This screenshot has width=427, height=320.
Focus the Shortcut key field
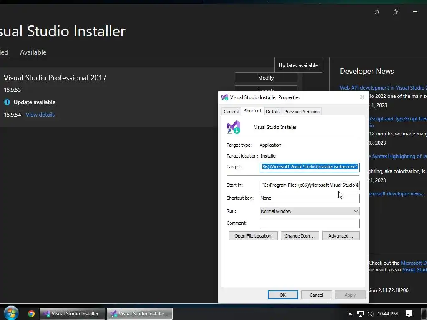[x=310, y=198]
